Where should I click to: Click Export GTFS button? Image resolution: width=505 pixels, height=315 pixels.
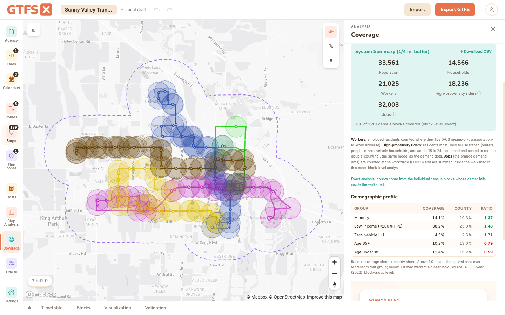(455, 10)
